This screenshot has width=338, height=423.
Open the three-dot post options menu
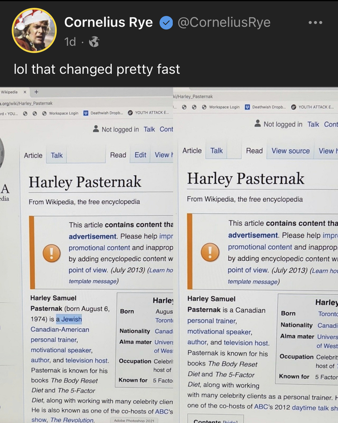[315, 23]
